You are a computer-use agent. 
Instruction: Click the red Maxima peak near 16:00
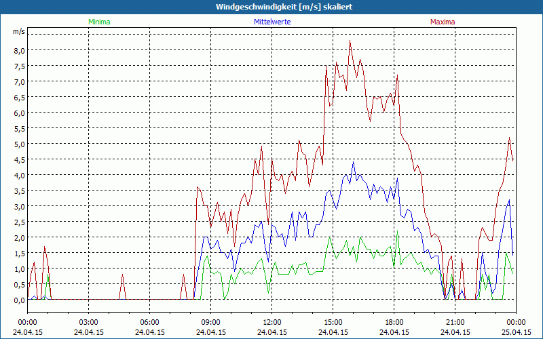coord(350,41)
